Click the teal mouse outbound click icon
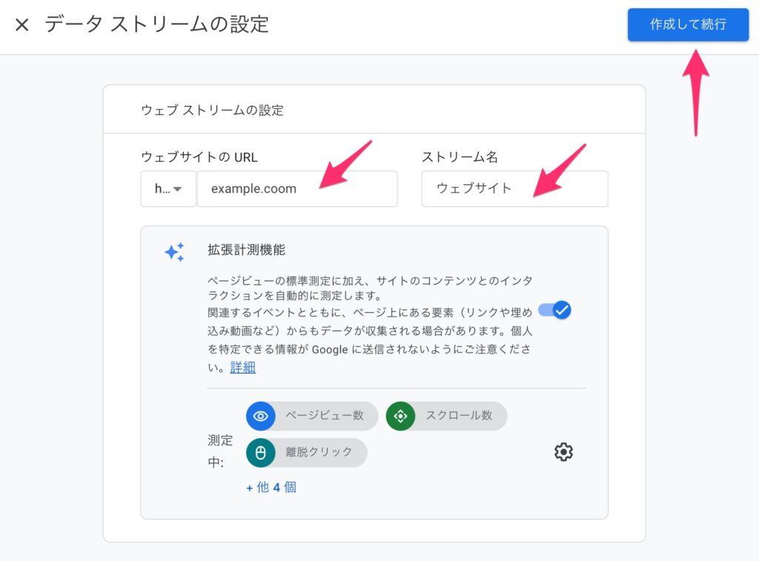Viewport: 759px width, 561px height. coord(261,452)
